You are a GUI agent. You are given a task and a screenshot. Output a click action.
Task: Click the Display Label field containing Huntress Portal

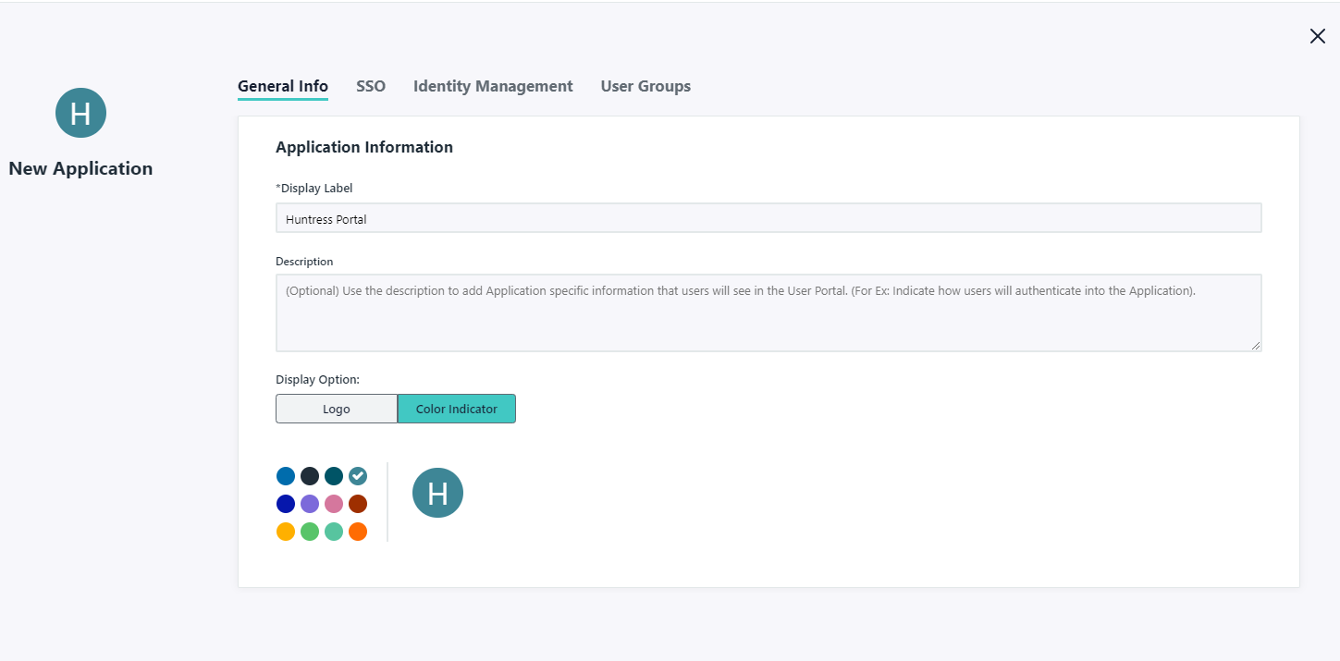768,218
